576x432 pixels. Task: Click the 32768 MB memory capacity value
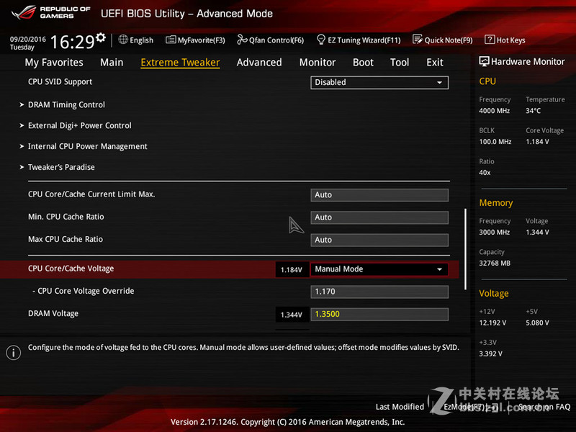pyautogui.click(x=495, y=263)
